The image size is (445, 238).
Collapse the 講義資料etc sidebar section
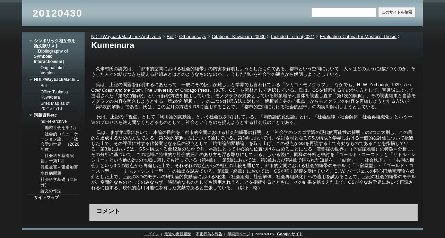click(30, 115)
